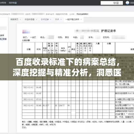
Task: Click the 破伤风抗毒素1500 note in 06:47 row
Action: coord(125,93)
